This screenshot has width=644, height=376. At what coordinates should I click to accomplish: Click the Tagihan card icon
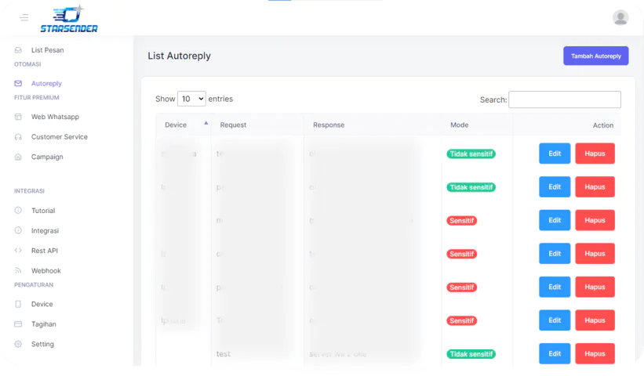point(18,324)
